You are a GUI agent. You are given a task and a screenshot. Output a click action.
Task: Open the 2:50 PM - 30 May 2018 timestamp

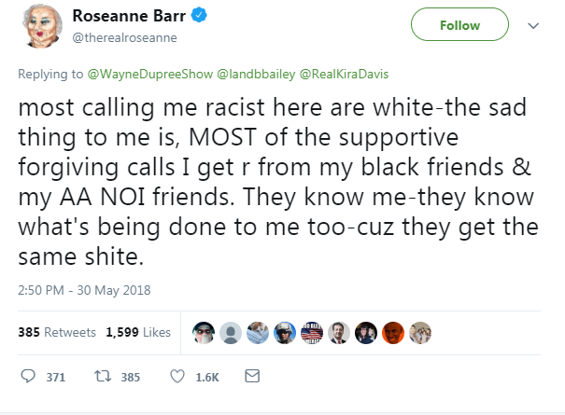(x=84, y=290)
